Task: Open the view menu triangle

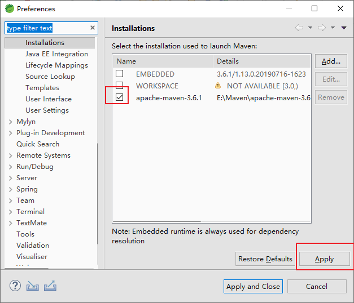Action: [344, 28]
